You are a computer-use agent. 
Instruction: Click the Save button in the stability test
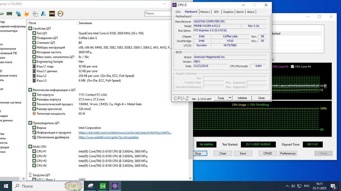243,153
